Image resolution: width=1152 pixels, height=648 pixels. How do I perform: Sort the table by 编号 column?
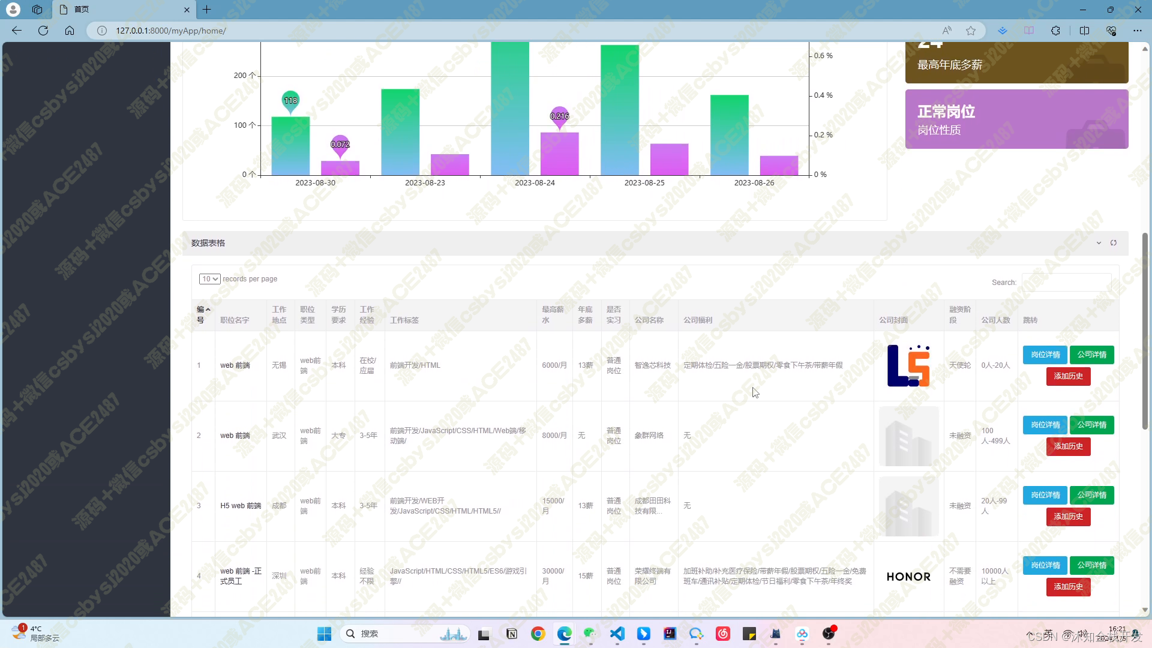coord(203,315)
